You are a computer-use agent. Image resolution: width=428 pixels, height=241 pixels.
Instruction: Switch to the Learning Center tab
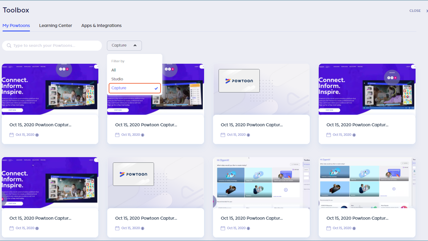click(x=56, y=25)
